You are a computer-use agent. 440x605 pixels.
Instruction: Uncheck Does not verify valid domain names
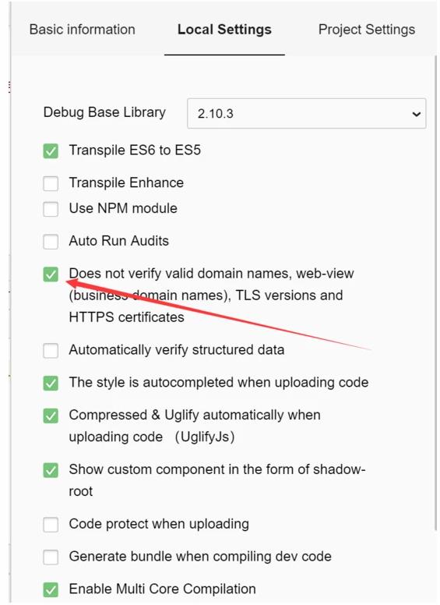(x=51, y=274)
